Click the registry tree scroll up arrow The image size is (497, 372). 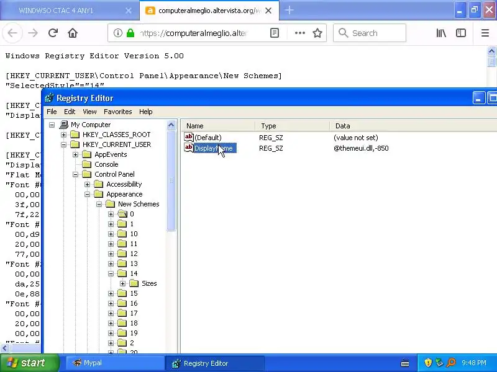click(x=171, y=125)
